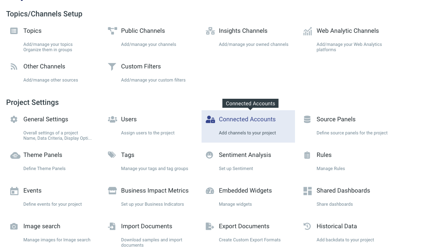Click the Users group icon
The width and height of the screenshot is (440, 252).
(x=112, y=119)
